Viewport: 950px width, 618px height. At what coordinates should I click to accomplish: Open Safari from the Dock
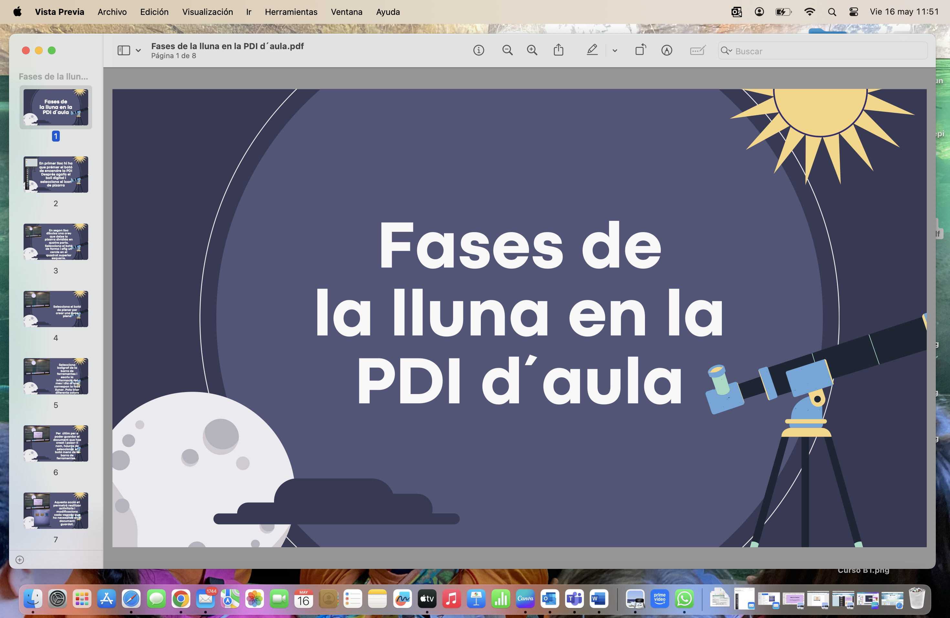(x=131, y=599)
